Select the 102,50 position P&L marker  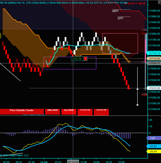click(x=77, y=59)
